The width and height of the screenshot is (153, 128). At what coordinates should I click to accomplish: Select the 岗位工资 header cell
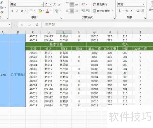(110, 49)
